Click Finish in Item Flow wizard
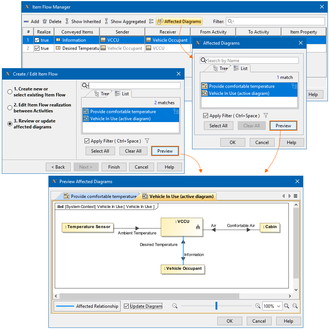This screenshot has height=329, width=329. tap(114, 167)
